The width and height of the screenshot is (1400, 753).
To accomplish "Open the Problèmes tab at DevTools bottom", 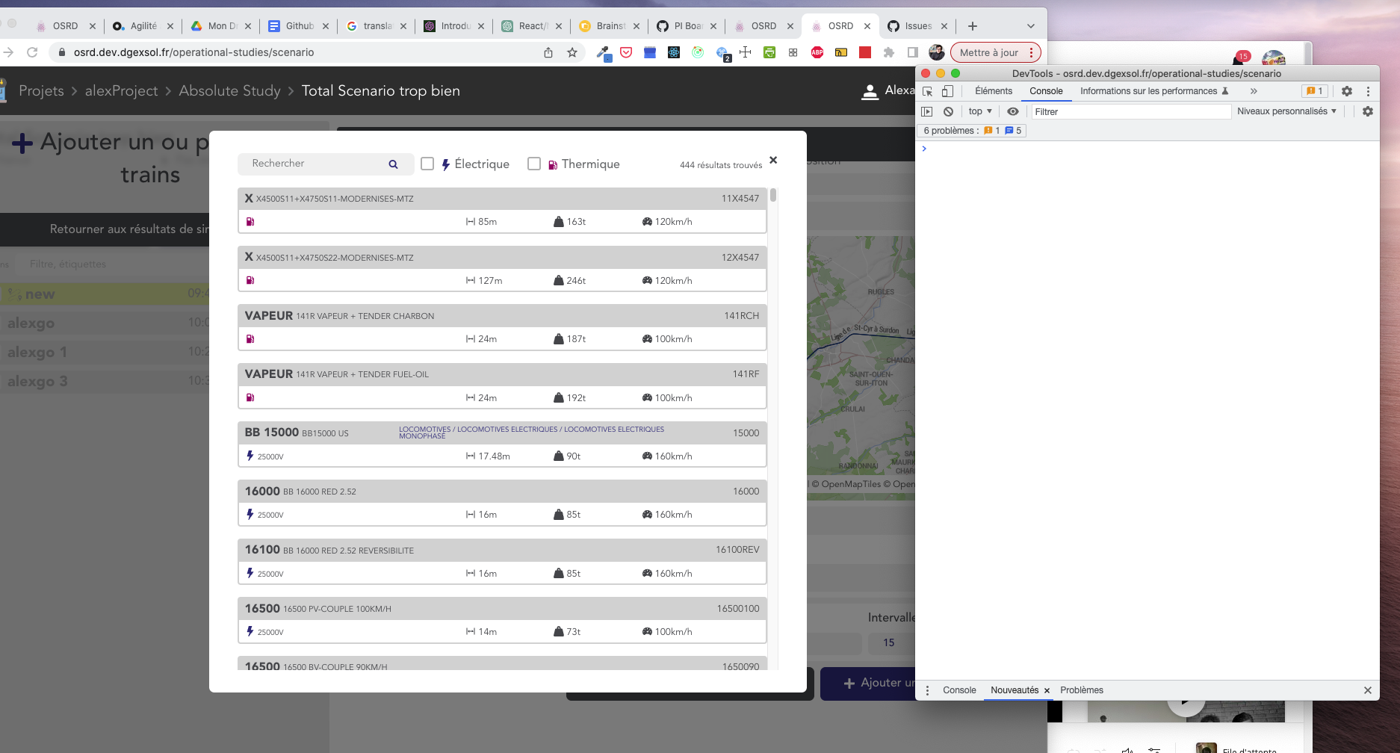I will [x=1082, y=690].
